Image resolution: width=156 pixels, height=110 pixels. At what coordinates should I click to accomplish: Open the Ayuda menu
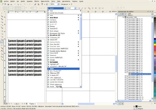pyautogui.click(x=81, y=1)
